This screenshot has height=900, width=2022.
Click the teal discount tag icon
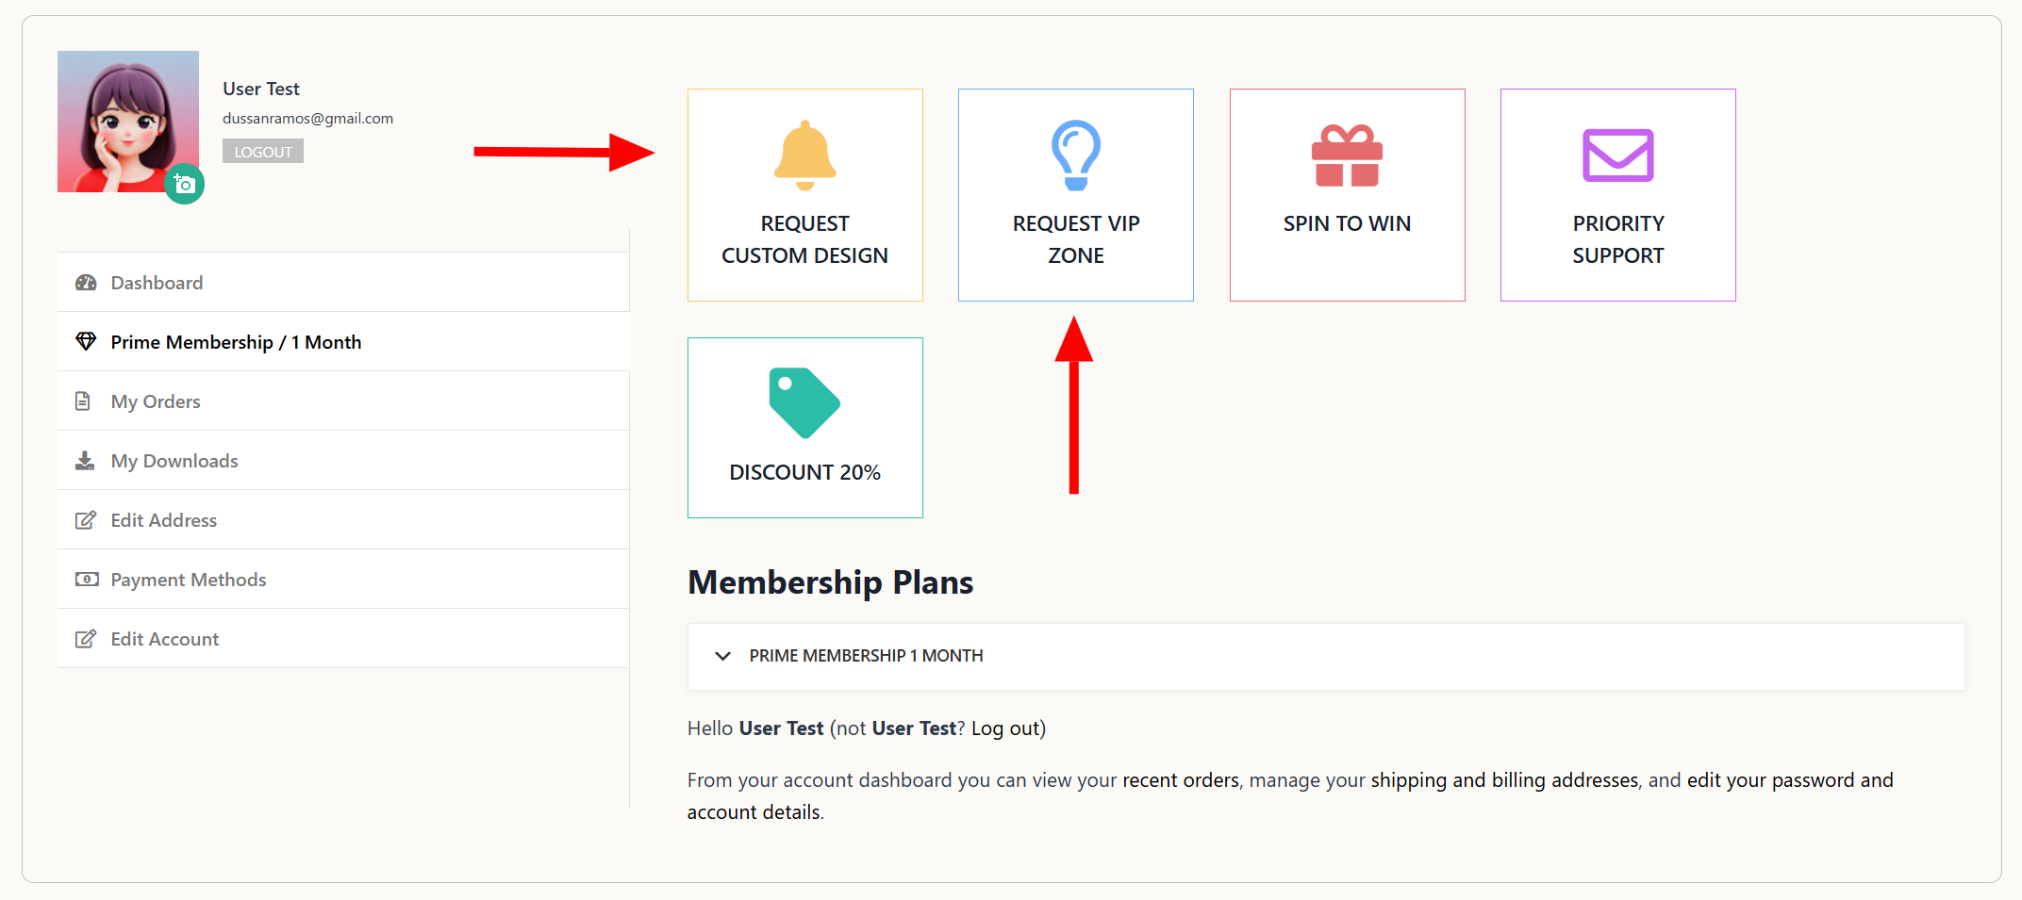click(804, 402)
